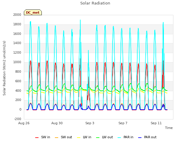This screenshot has width=191, height=143.
Task: Click the Aug 26 x-axis tick label
Action: tap(24, 123)
